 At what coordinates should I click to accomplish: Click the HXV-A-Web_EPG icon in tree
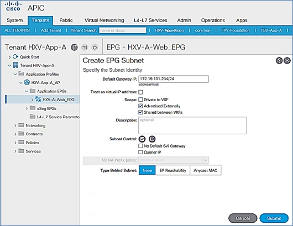[x=38, y=99]
